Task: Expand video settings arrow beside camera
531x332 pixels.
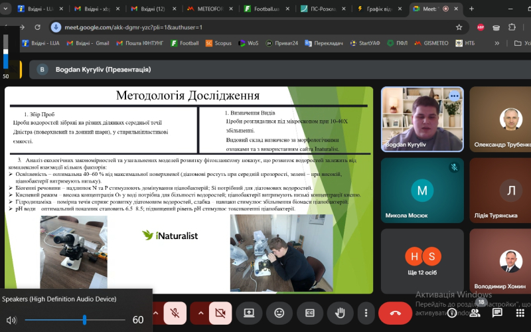Action: pos(200,312)
